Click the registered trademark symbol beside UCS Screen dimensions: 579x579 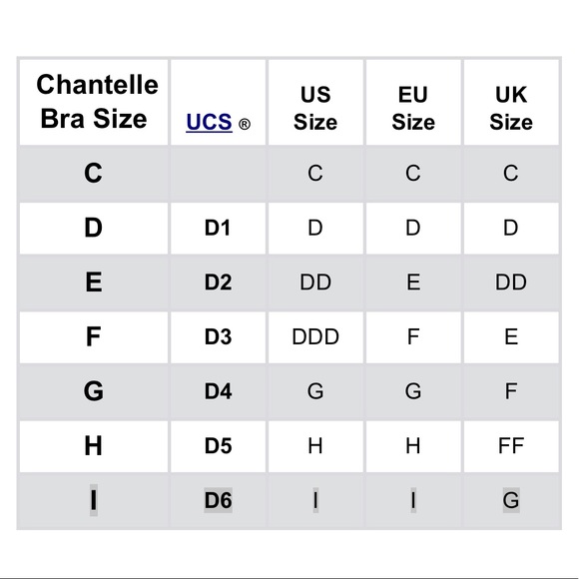coord(245,125)
